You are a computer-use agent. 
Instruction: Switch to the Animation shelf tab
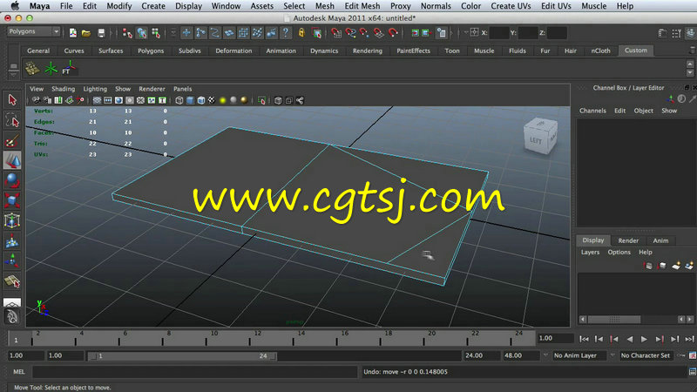[x=281, y=51]
